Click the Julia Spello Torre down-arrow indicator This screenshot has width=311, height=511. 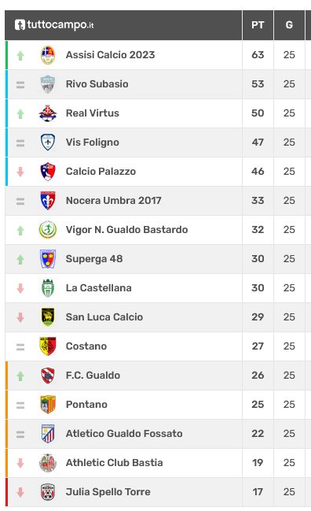pyautogui.click(x=20, y=492)
